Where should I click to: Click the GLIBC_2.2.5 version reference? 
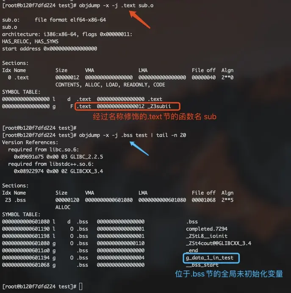pyautogui.click(x=86, y=157)
